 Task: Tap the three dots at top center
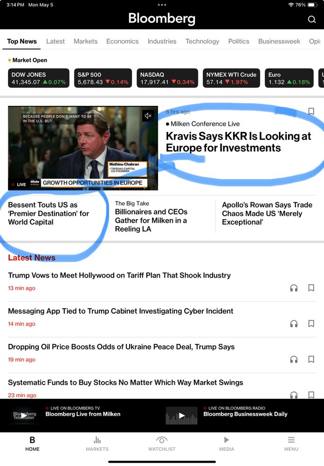coord(162,5)
